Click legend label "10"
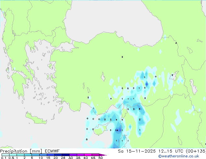Screen dimensions: 206x159 click(41, 158)
